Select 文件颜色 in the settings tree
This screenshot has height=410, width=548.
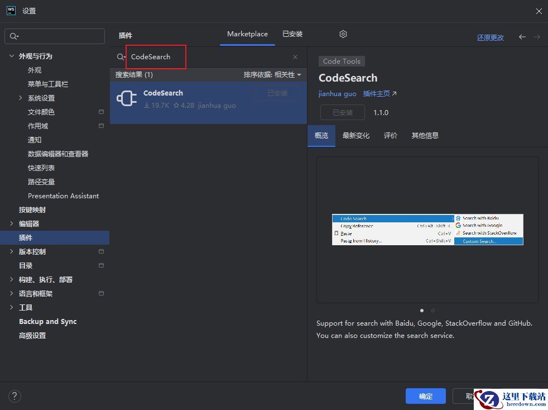(x=41, y=112)
